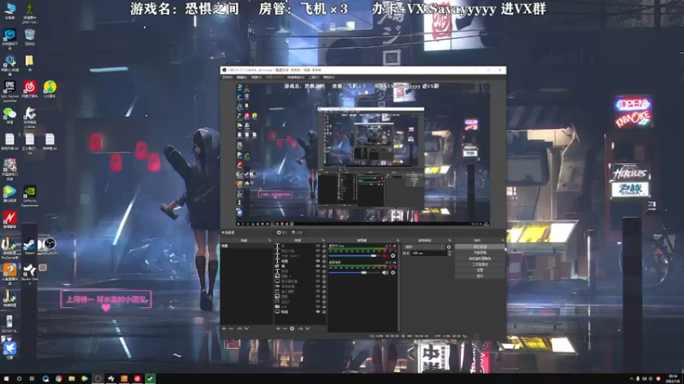The height and width of the screenshot is (384, 684).
Task: Open the Epic Games Launcher desktop shortcut
Action: point(9,90)
